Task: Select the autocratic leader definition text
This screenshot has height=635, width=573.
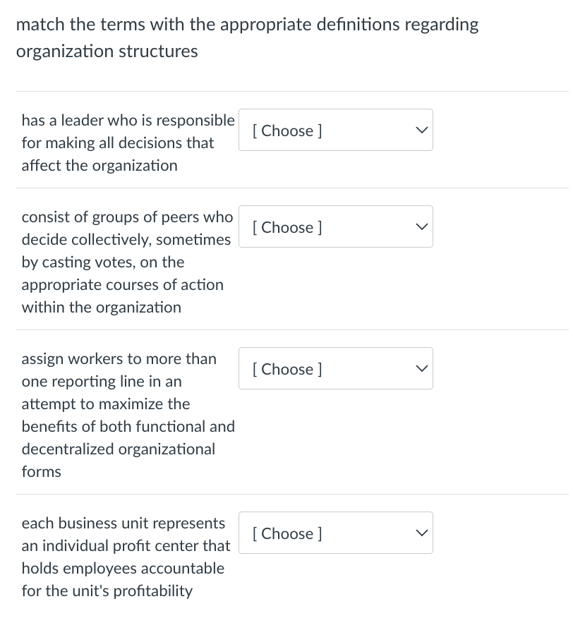Action: click(x=127, y=143)
